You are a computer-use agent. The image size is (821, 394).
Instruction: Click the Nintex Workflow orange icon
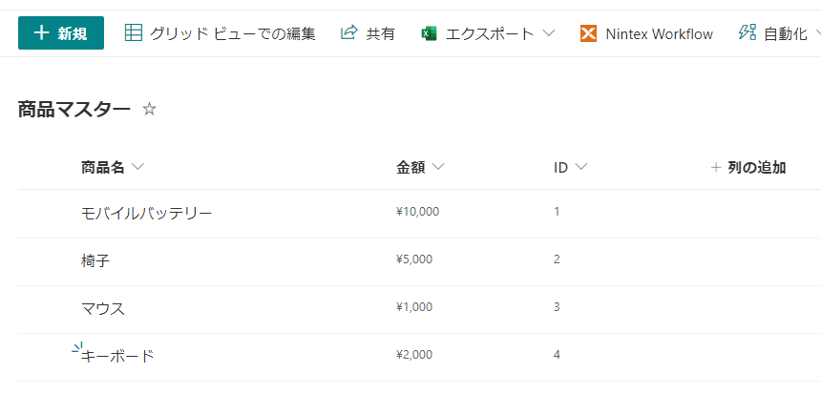pyautogui.click(x=588, y=33)
